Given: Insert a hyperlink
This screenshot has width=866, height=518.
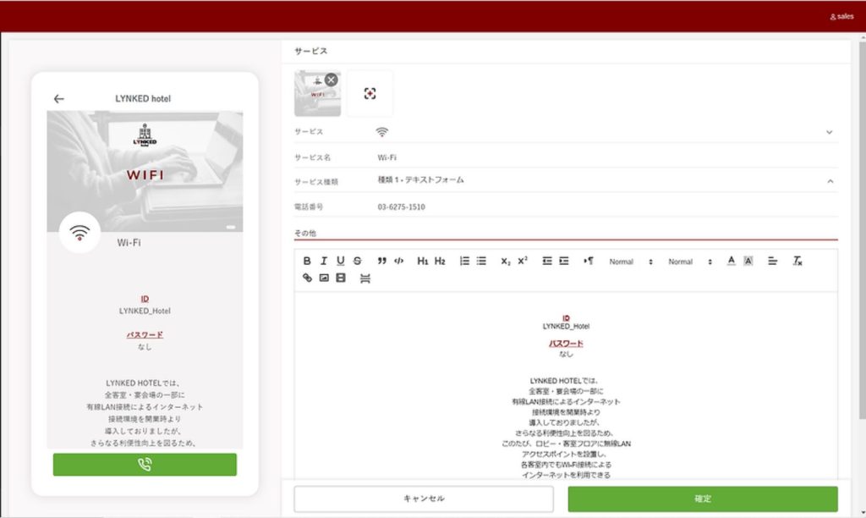Looking at the screenshot, I should [x=307, y=278].
